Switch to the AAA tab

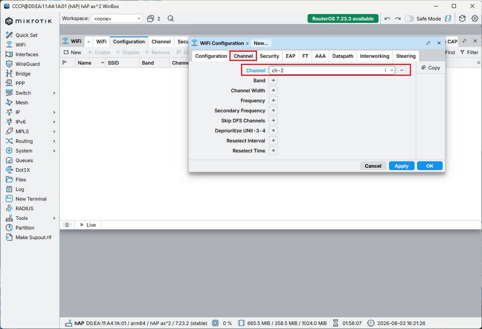point(320,56)
